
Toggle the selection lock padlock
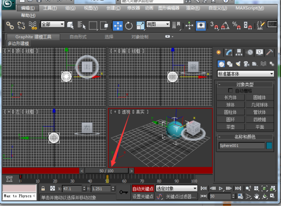pyautogui.click(x=43, y=188)
